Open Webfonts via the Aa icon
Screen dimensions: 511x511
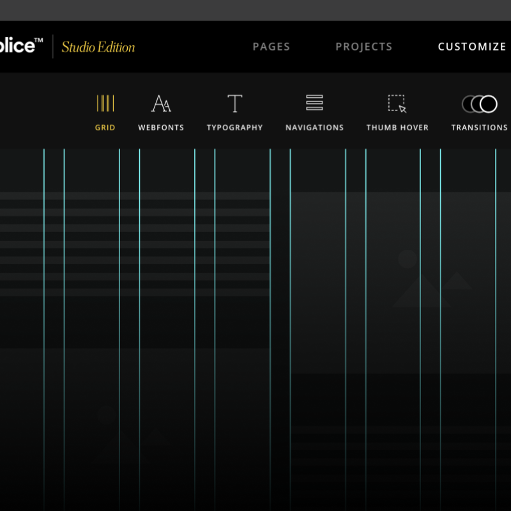point(161,103)
